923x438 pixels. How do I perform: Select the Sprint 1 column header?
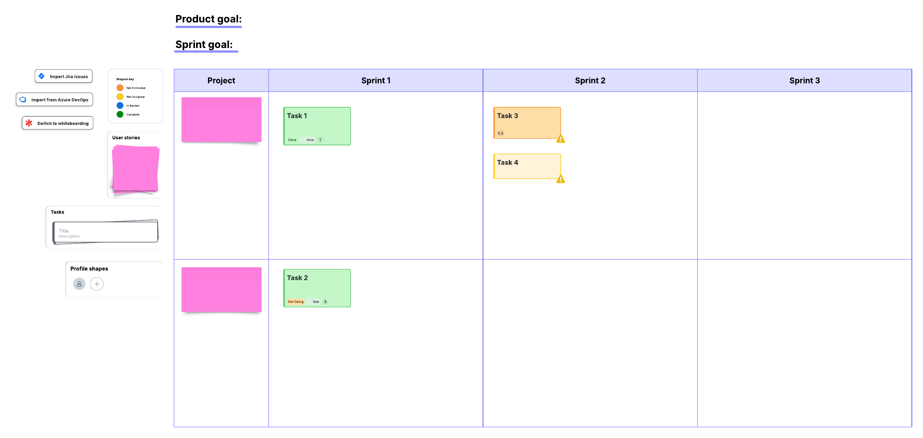375,80
